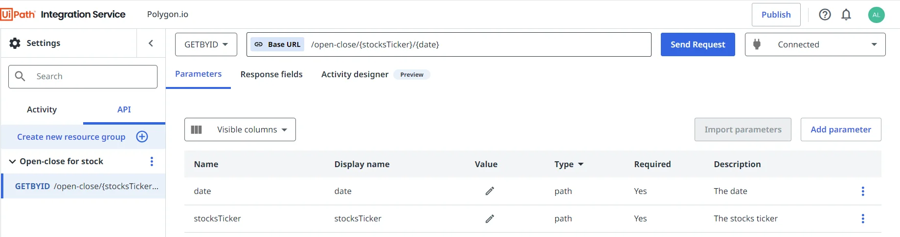Open the Activity designer tab
This screenshot has width=900, height=237.
(x=355, y=74)
